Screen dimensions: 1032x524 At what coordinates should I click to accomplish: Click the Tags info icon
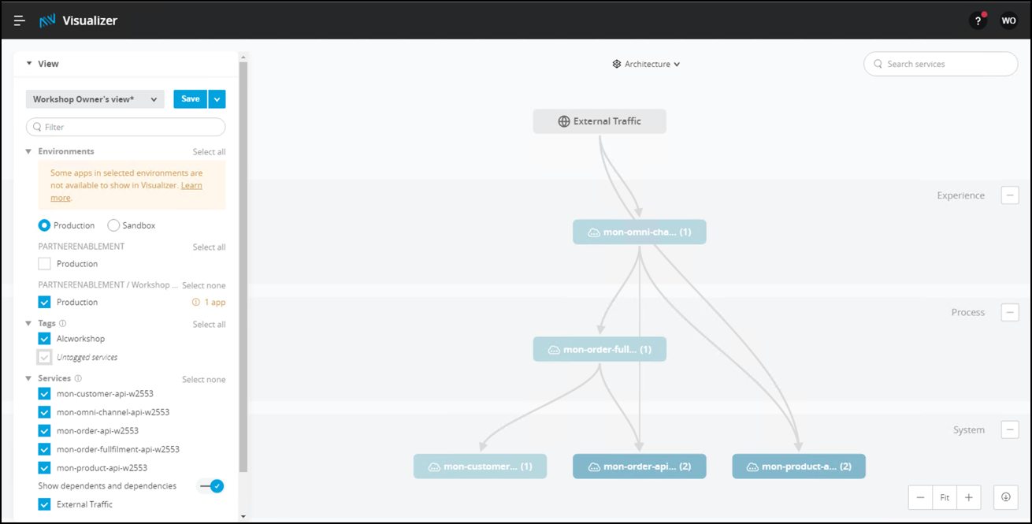click(63, 324)
